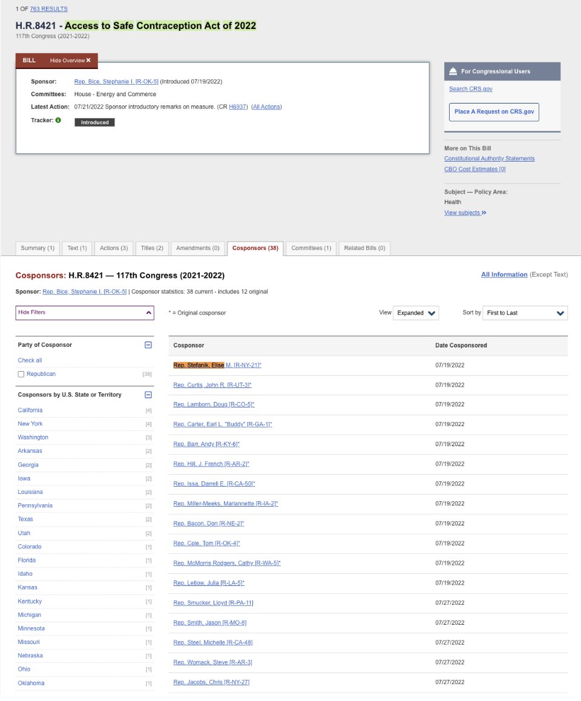Open Rep. Curtis, John R. cosponsor link

tap(212, 385)
